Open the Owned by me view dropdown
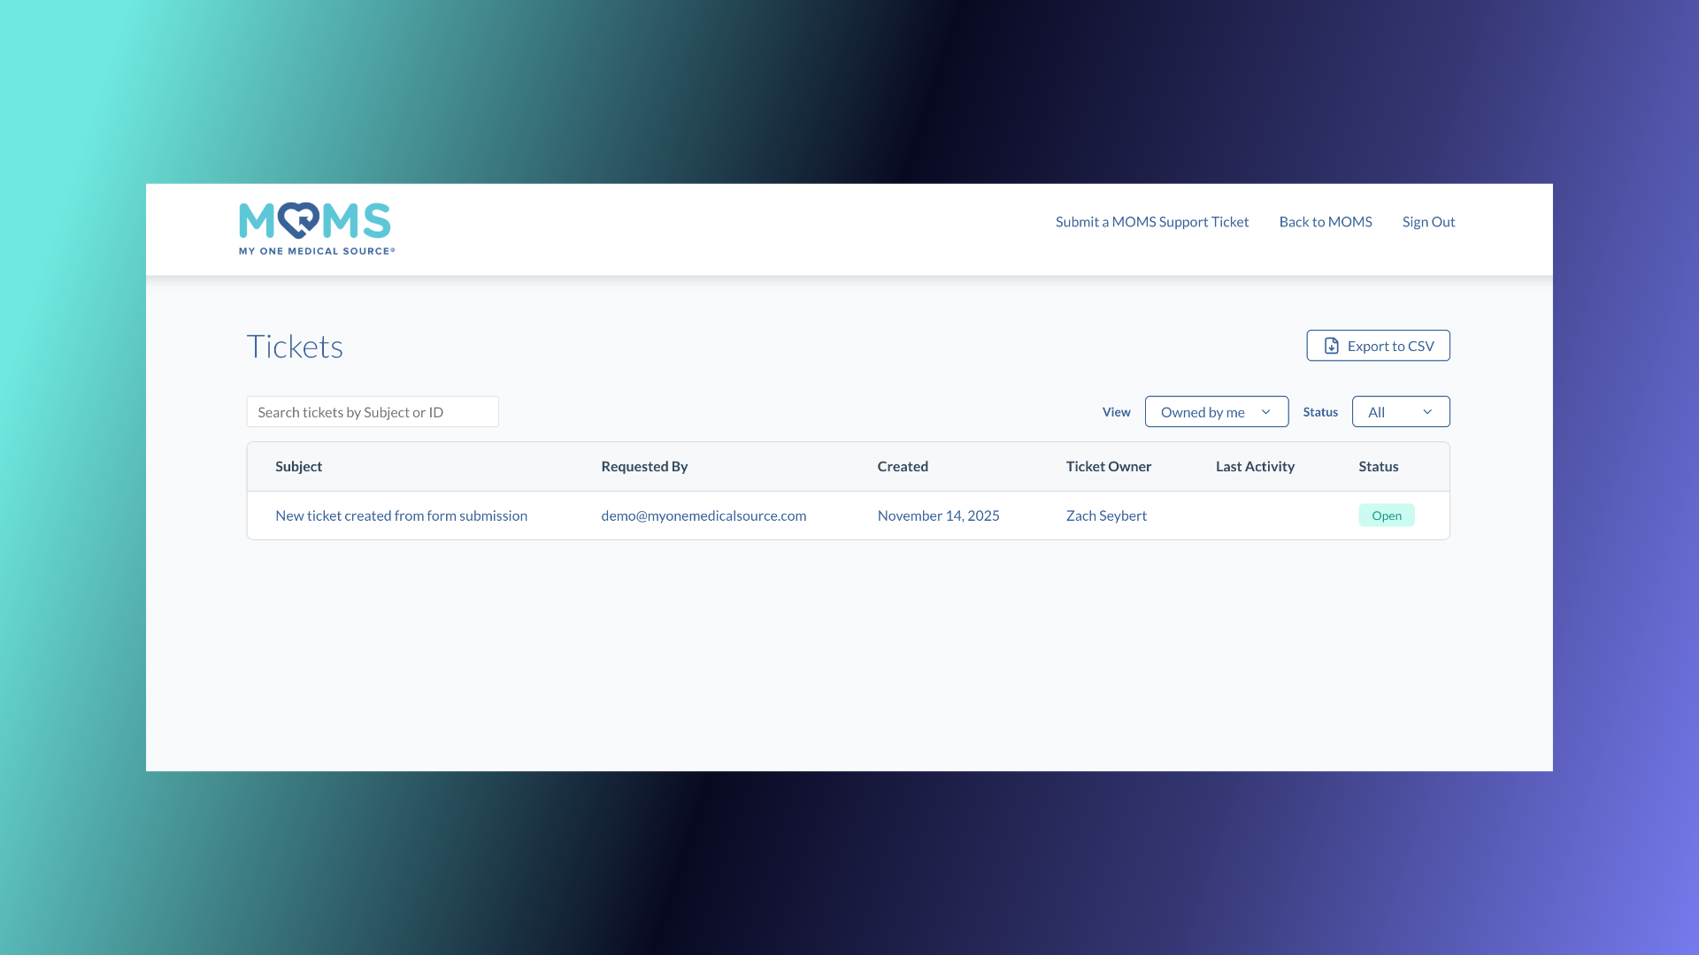Screen dimensions: 1699x955 (x=1203, y=412)
